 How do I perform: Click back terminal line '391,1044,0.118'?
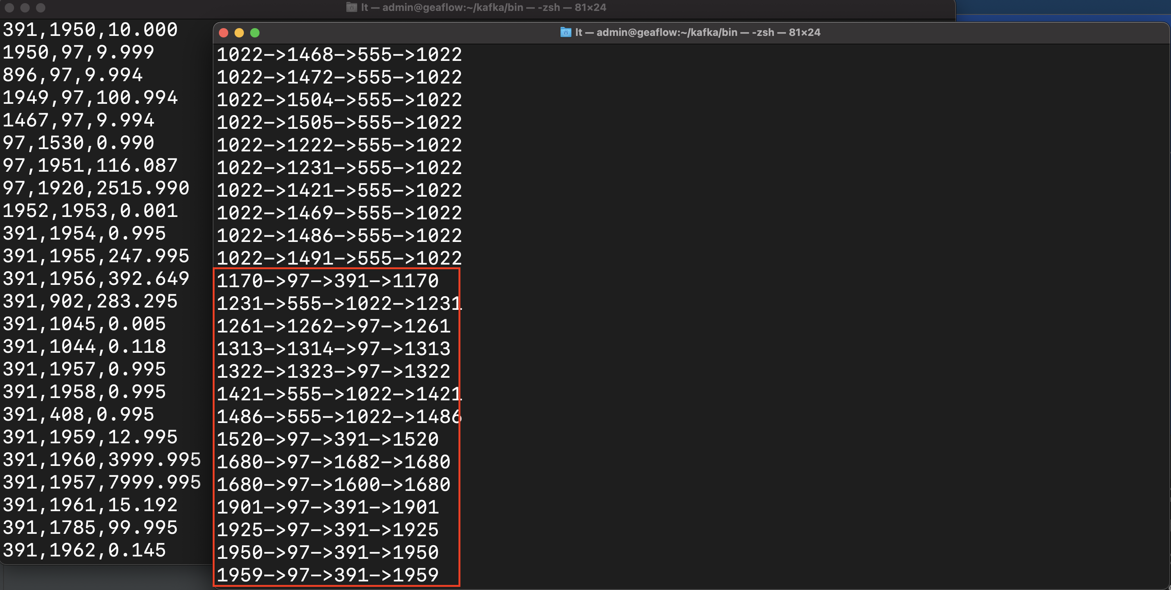click(84, 347)
